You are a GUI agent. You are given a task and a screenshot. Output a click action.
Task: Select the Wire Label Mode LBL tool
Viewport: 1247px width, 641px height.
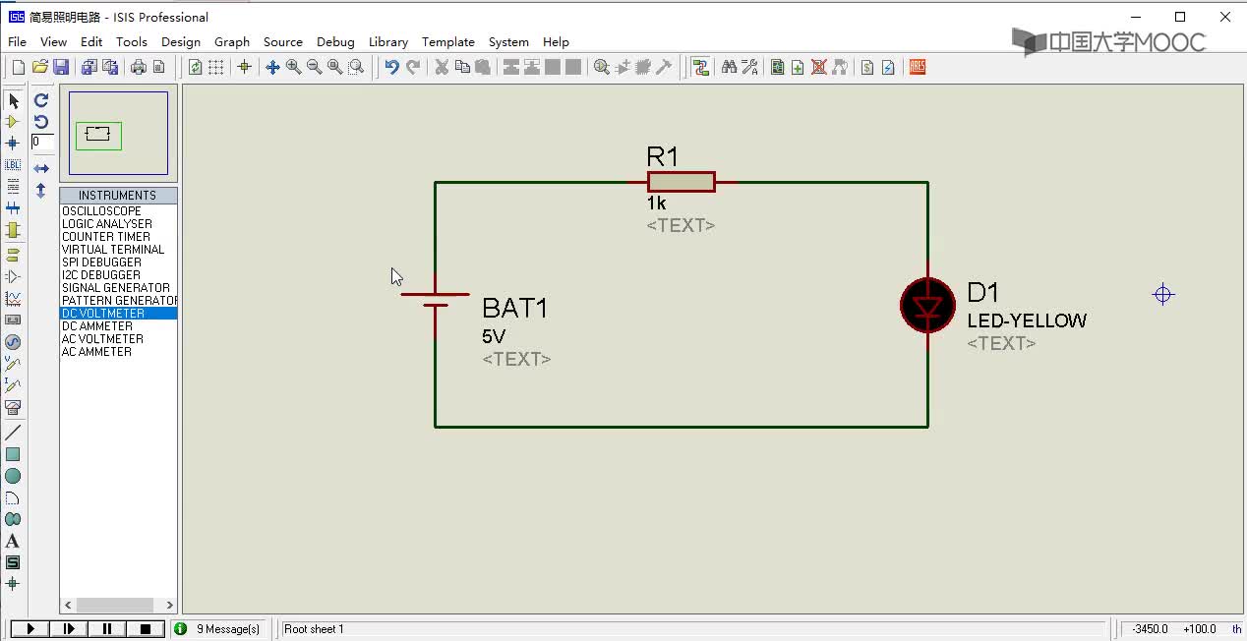pyautogui.click(x=13, y=165)
